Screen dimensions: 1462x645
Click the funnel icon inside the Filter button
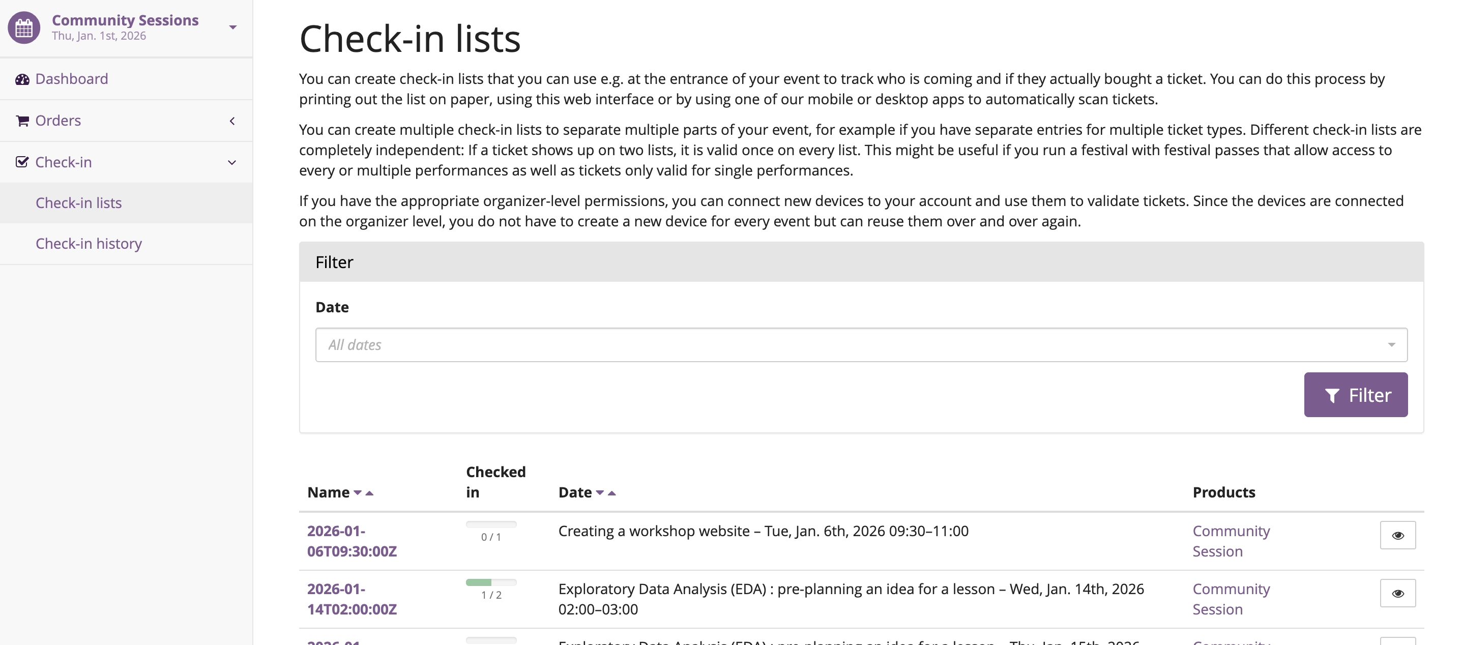tap(1333, 394)
